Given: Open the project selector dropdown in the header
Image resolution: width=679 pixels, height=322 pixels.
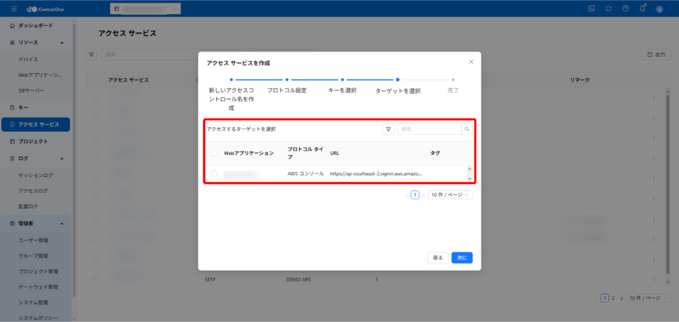Looking at the screenshot, I should click(x=145, y=9).
